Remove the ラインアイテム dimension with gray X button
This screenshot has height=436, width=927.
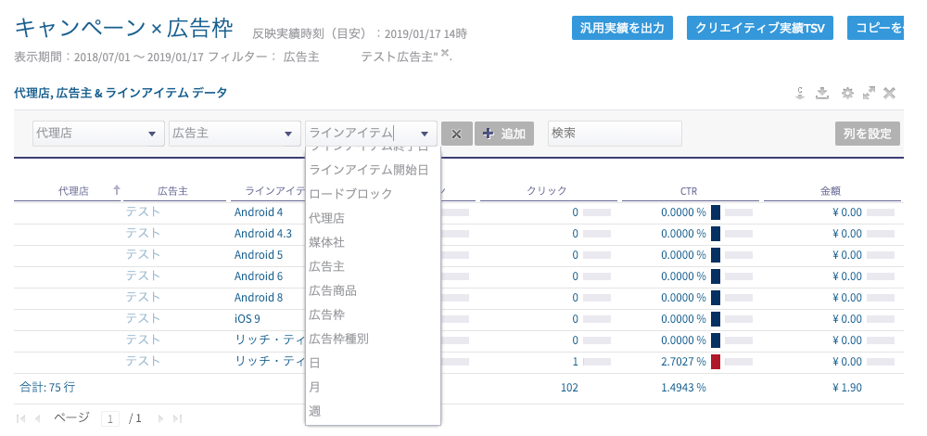pyautogui.click(x=456, y=134)
